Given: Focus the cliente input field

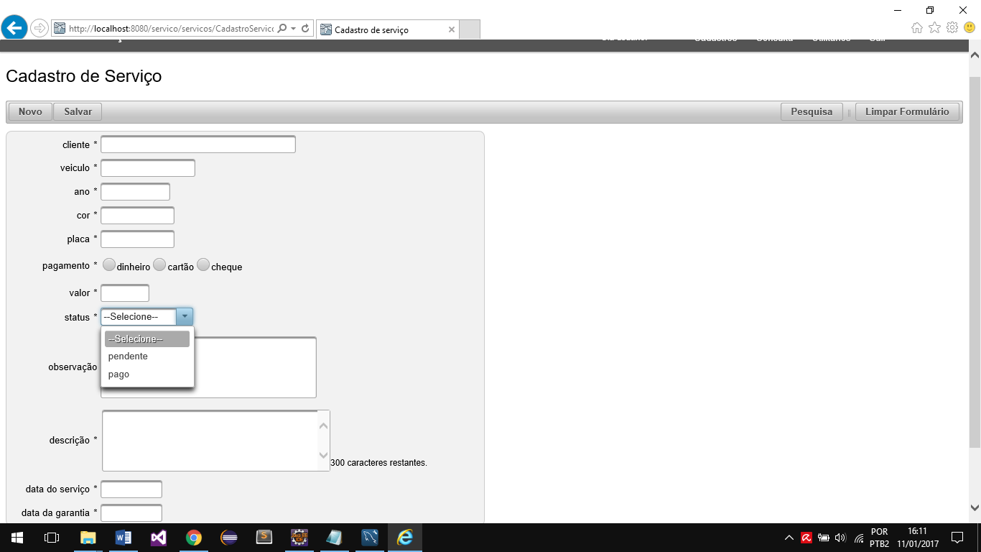Looking at the screenshot, I should [x=198, y=144].
